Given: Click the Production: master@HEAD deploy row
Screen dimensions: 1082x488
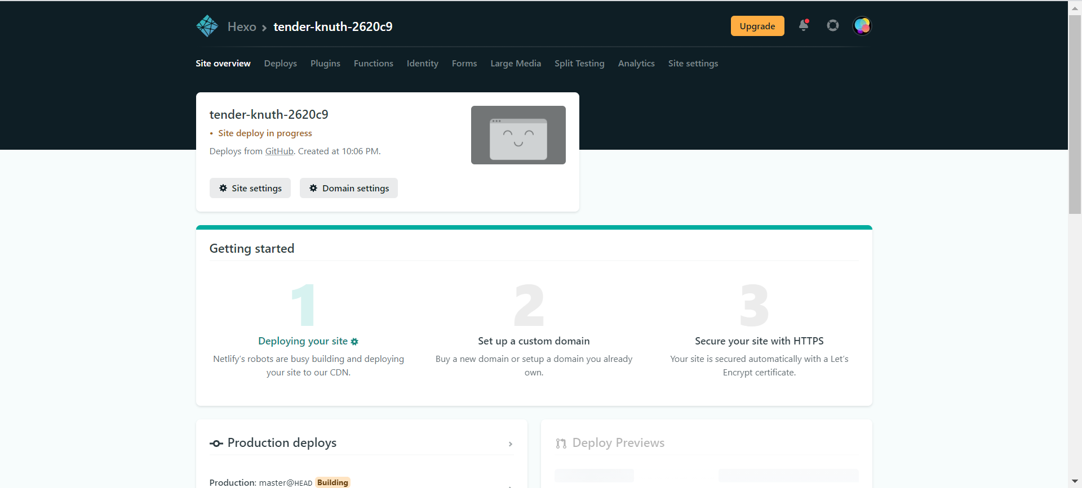Looking at the screenshot, I should click(x=361, y=482).
